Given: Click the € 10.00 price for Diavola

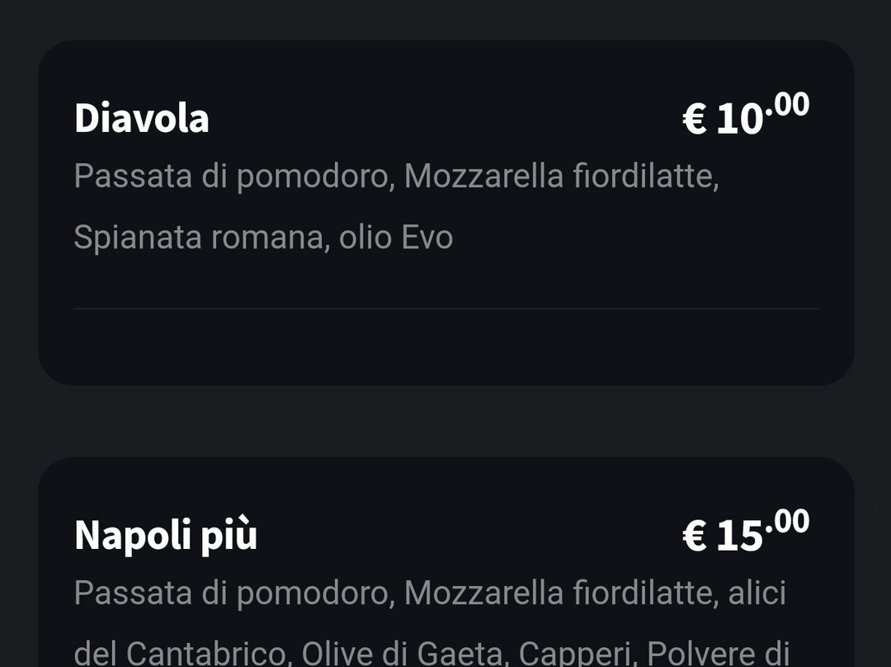Looking at the screenshot, I should 745,116.
